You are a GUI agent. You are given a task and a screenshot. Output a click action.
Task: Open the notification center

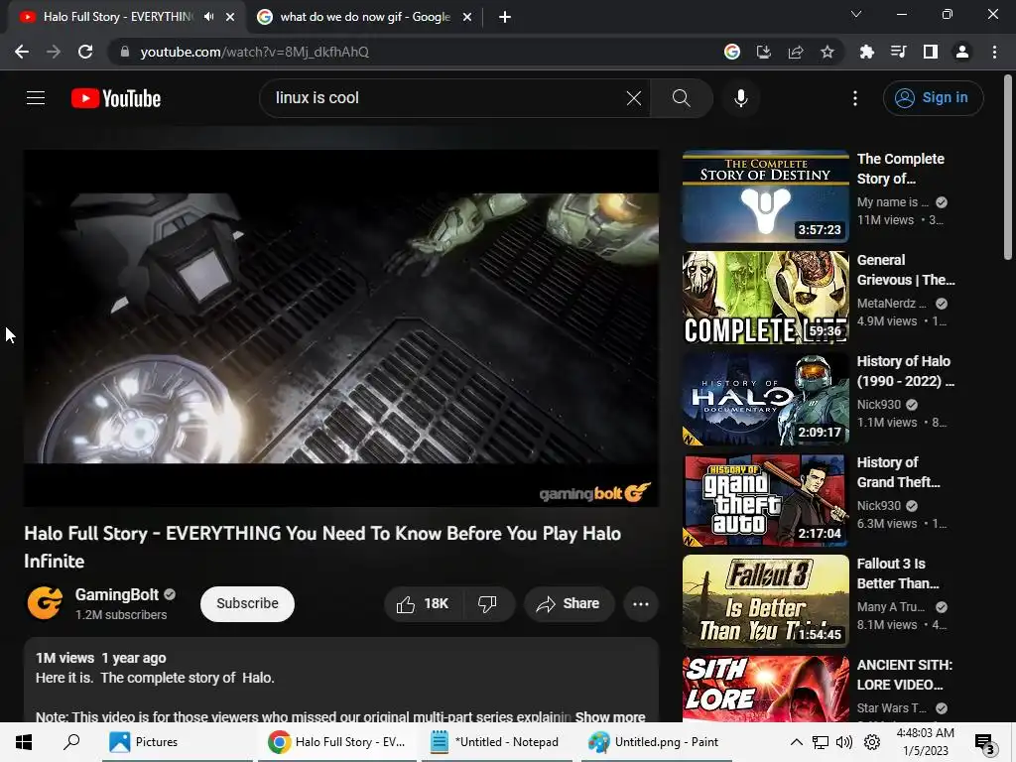point(985,743)
